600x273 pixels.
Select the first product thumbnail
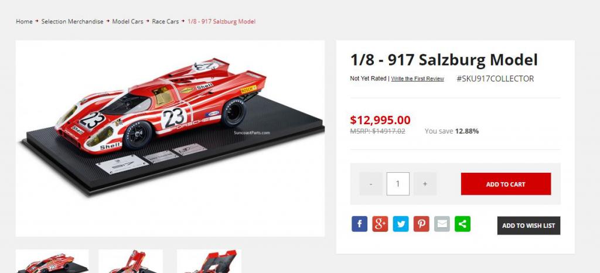click(52, 261)
